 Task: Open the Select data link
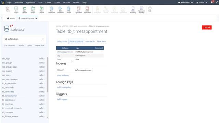click(x=62, y=41)
